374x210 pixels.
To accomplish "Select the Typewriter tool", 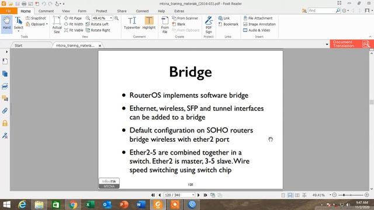I will pos(132,23).
